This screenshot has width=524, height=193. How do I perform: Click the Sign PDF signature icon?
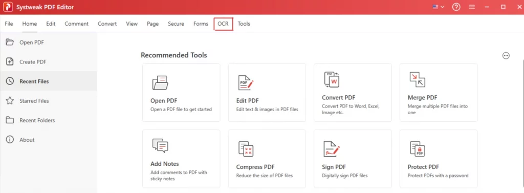click(x=332, y=149)
